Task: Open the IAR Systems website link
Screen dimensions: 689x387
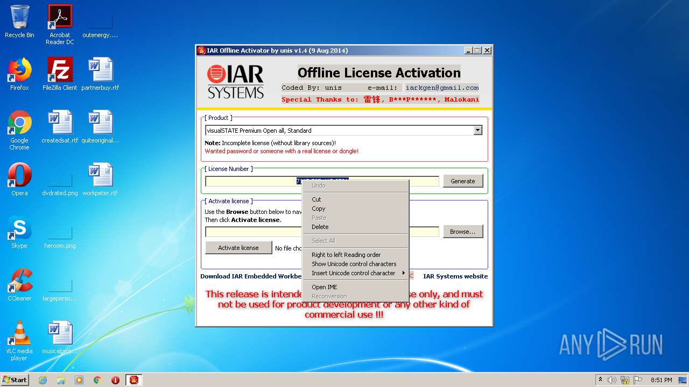Action: 455,276
